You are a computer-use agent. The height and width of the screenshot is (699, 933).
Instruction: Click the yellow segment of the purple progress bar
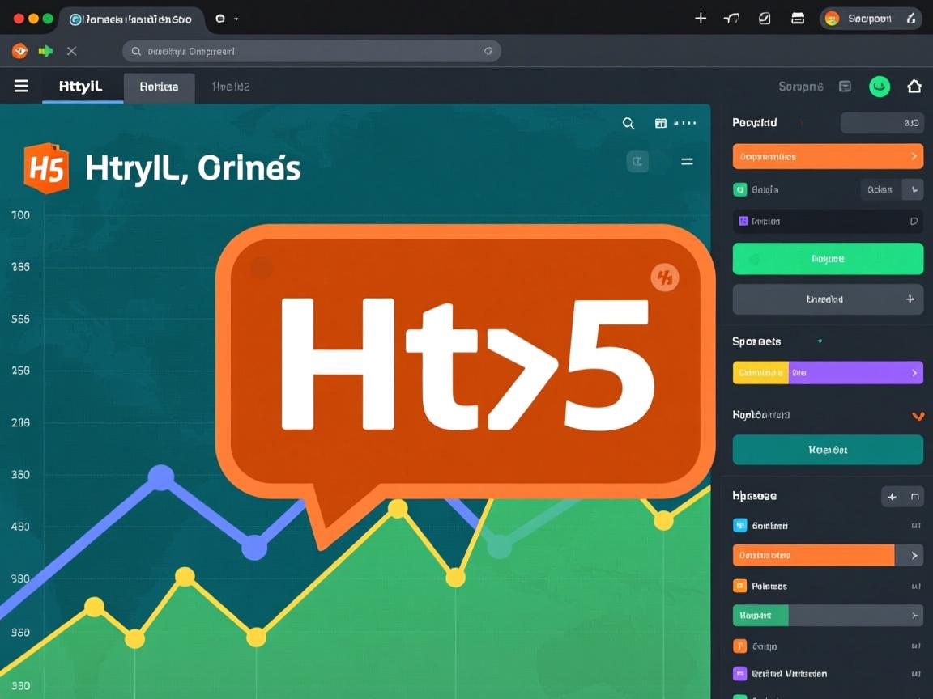(761, 372)
